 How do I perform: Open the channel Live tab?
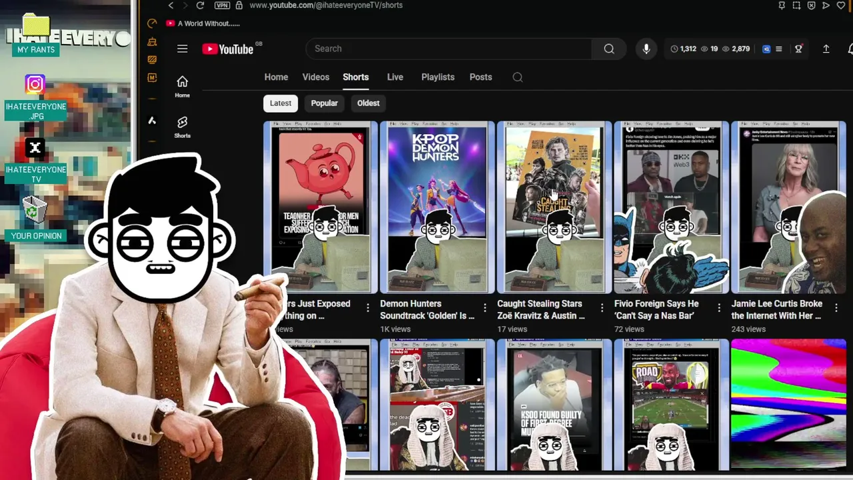395,77
